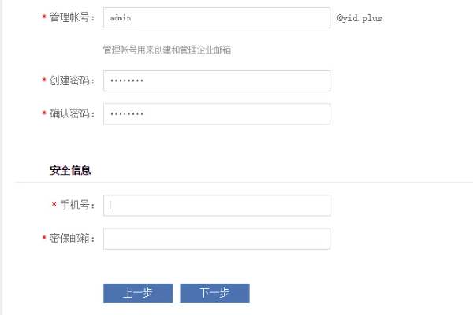
Task: Click the @yid.plus domain suffix text
Action: coord(359,17)
